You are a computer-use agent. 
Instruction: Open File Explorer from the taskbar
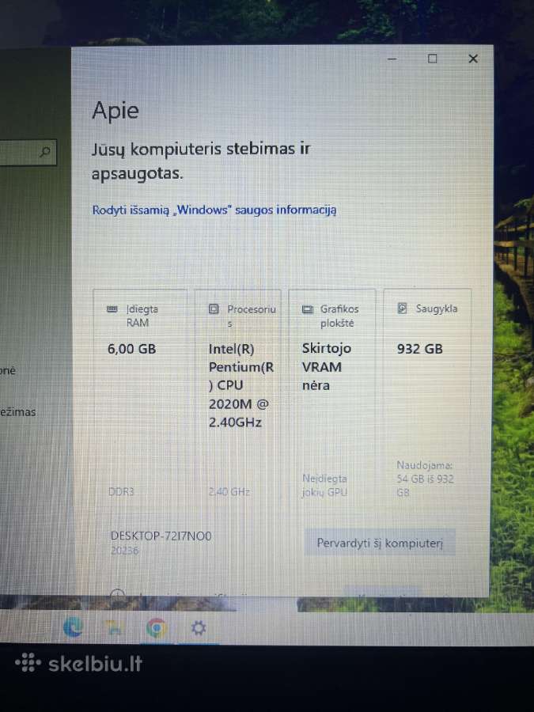pos(113,627)
